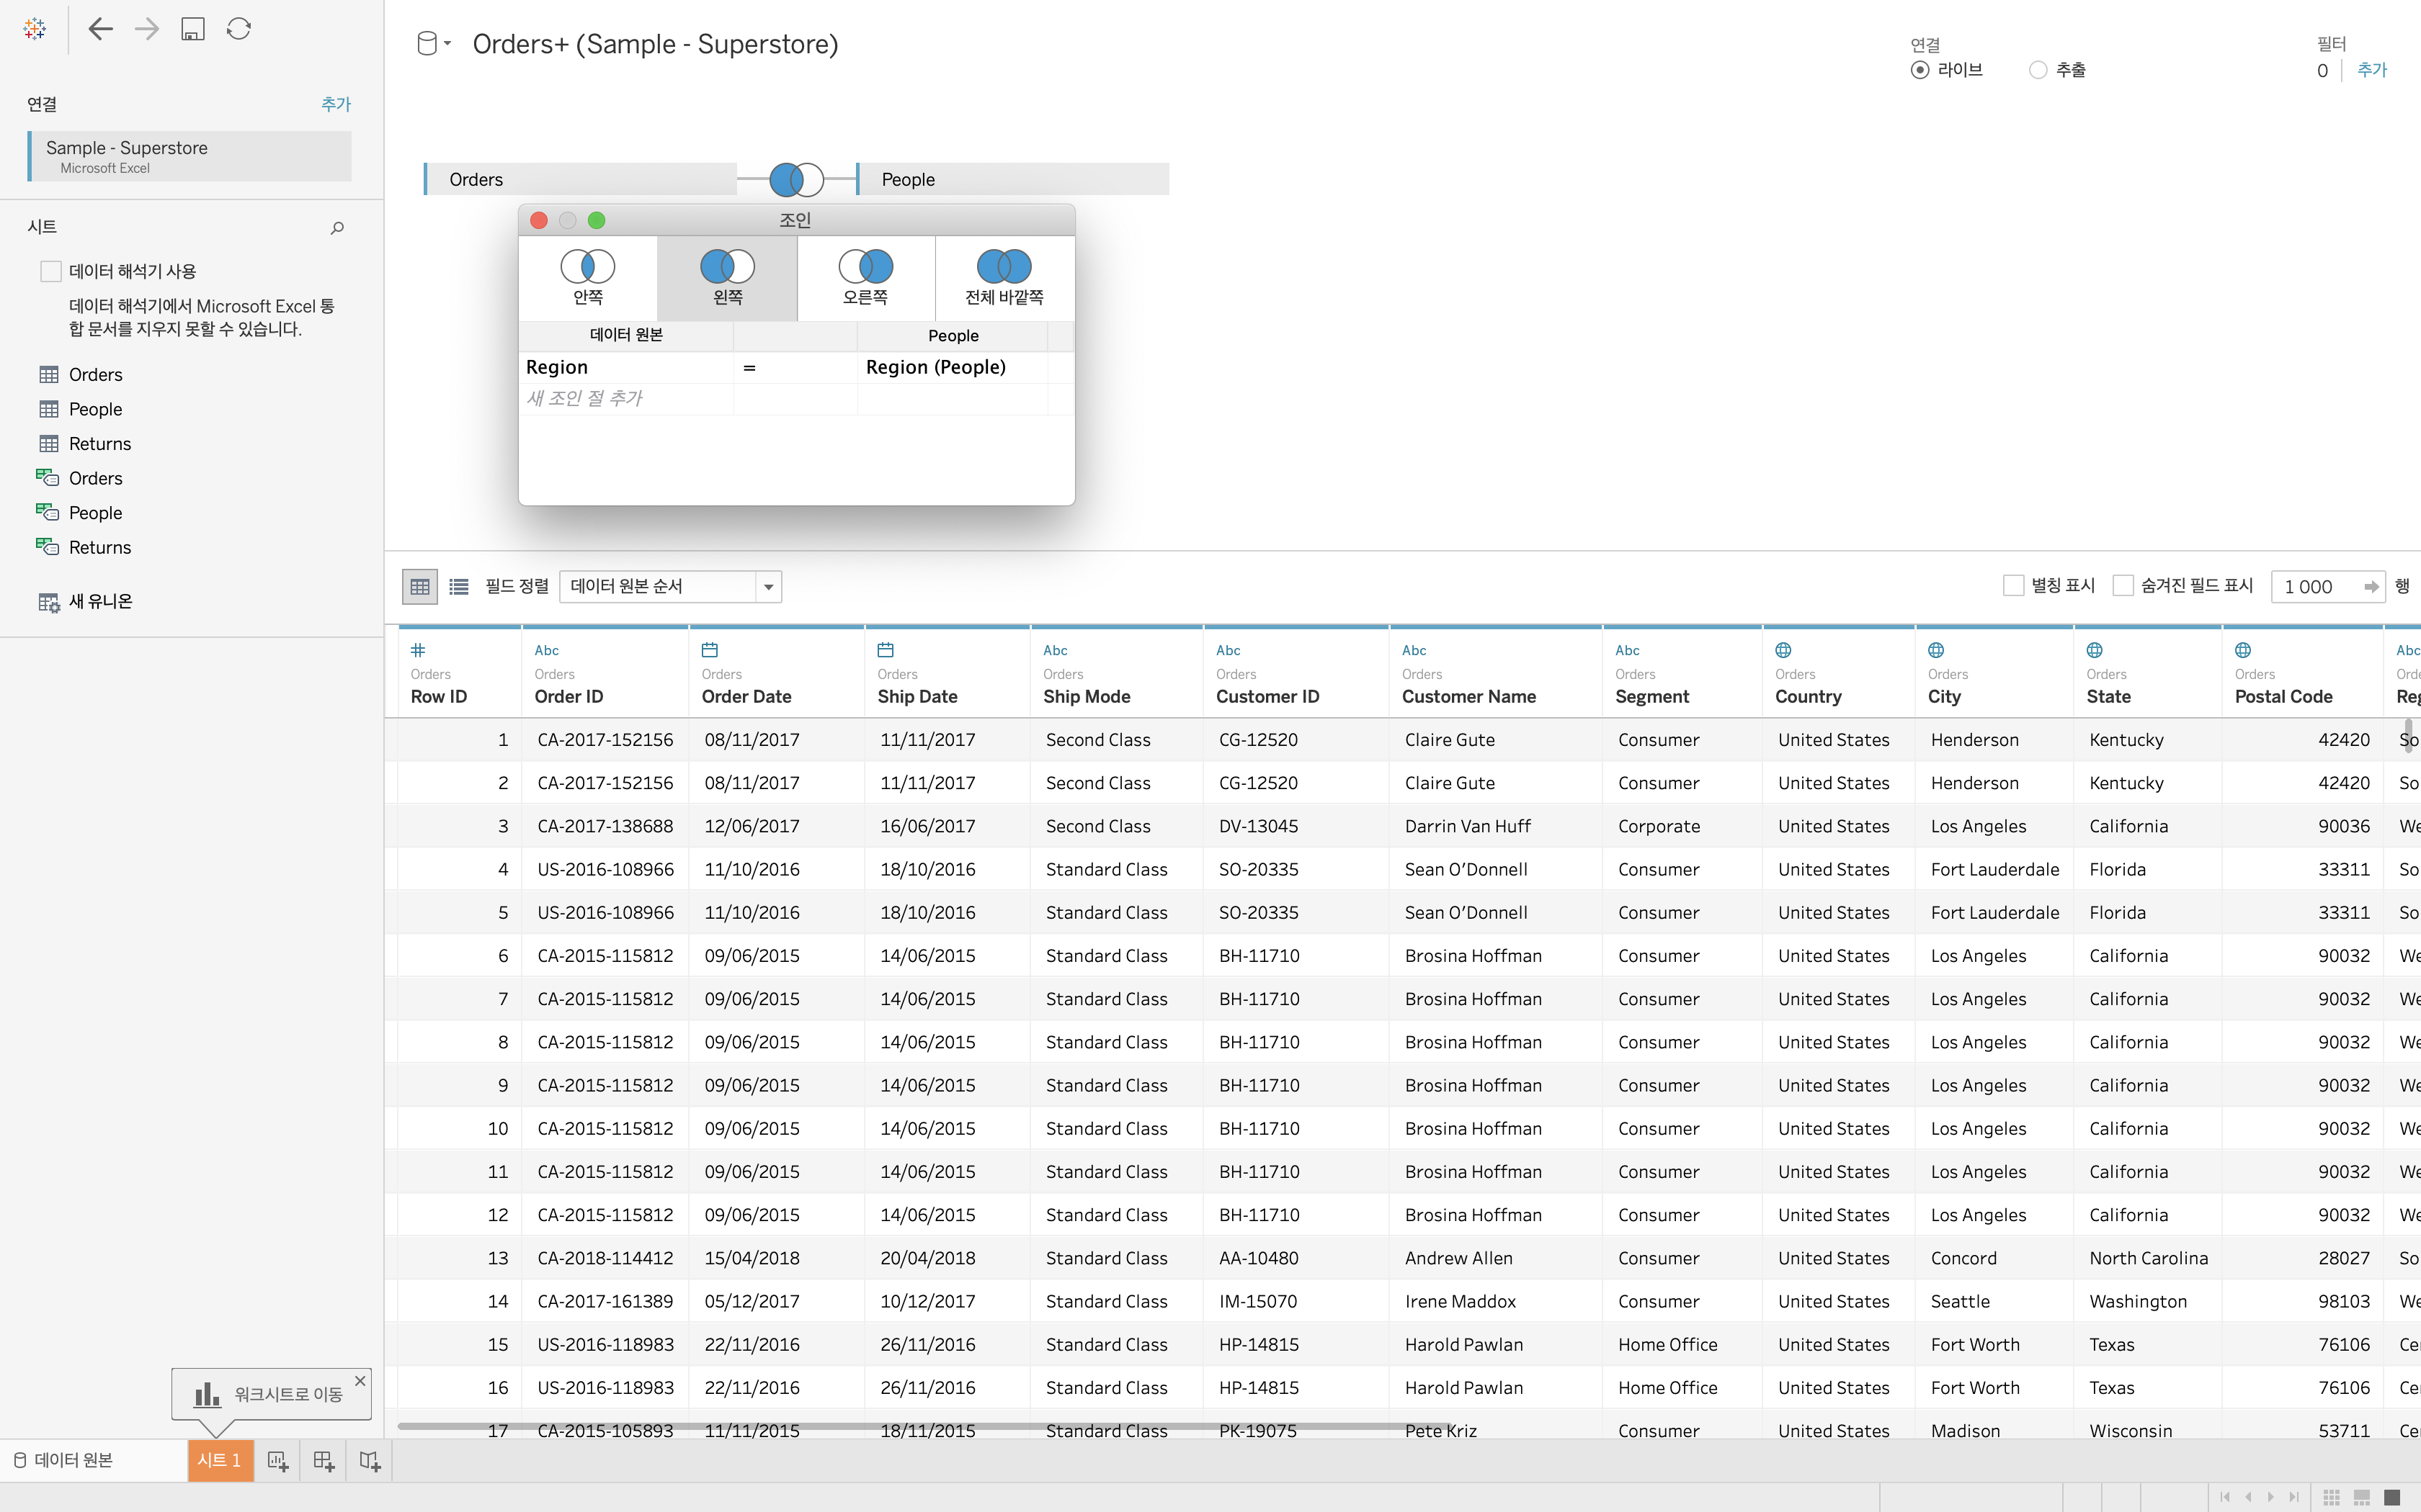Click the refresh data source icon

coord(238,29)
